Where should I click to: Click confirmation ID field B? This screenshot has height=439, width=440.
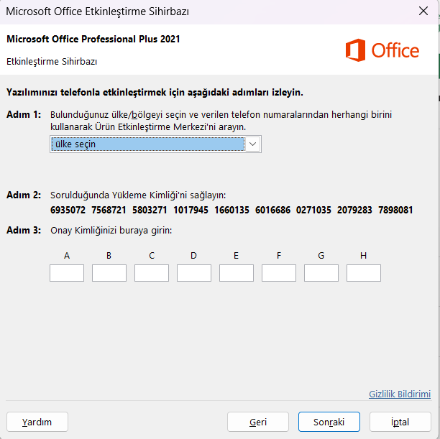point(109,273)
